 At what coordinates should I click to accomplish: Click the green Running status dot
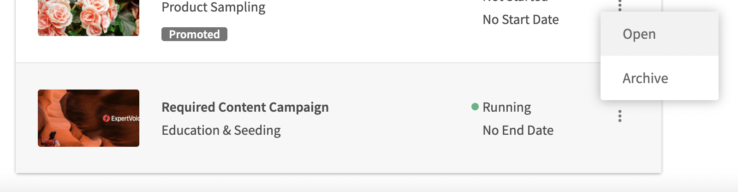tap(475, 107)
